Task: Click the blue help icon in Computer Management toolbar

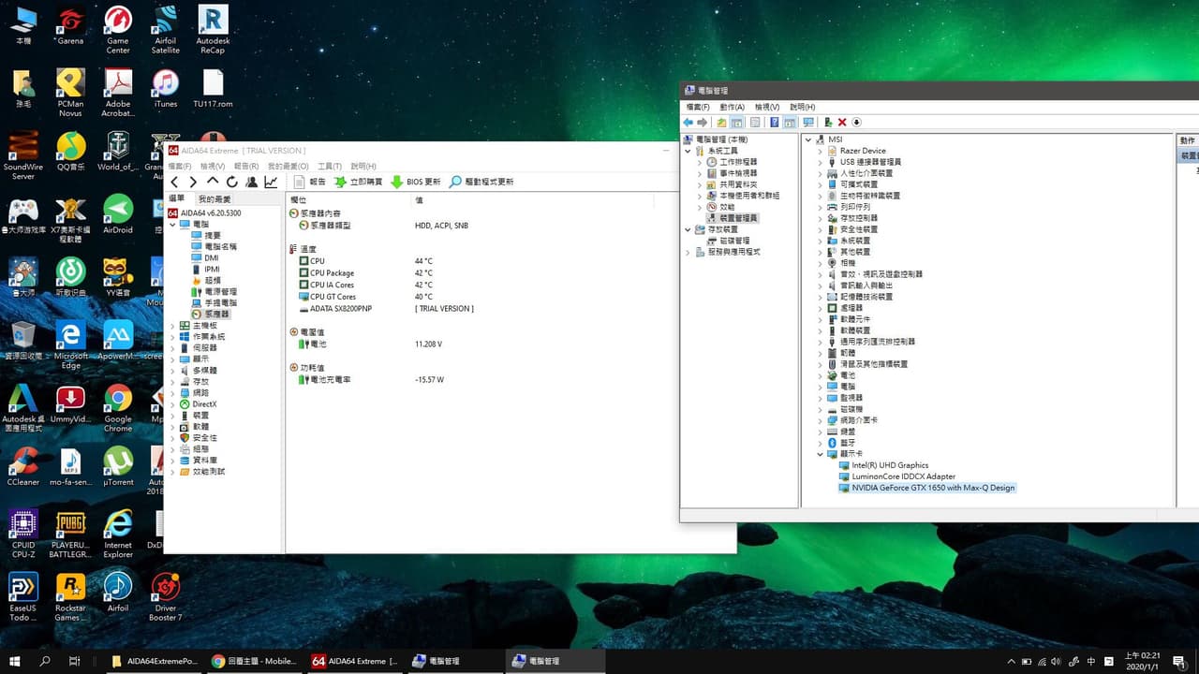Action: tap(774, 123)
